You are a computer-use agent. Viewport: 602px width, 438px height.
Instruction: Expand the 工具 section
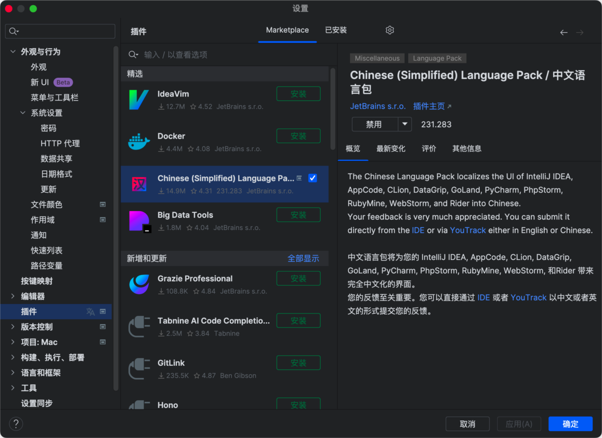pos(13,388)
